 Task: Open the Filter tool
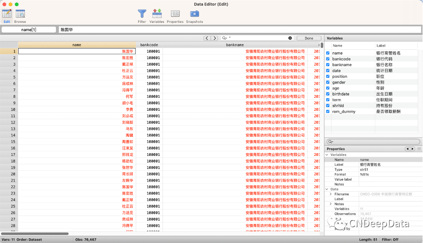click(142, 16)
